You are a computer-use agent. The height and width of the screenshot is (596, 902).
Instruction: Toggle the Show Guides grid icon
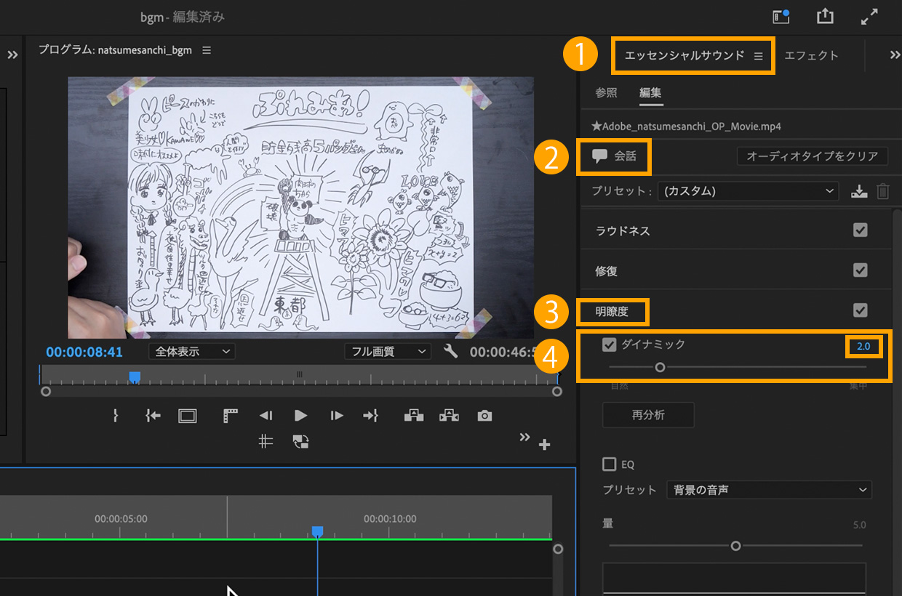pos(266,441)
